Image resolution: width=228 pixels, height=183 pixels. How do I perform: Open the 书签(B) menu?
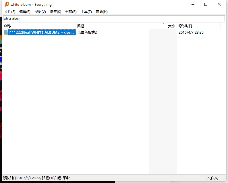pos(71,12)
